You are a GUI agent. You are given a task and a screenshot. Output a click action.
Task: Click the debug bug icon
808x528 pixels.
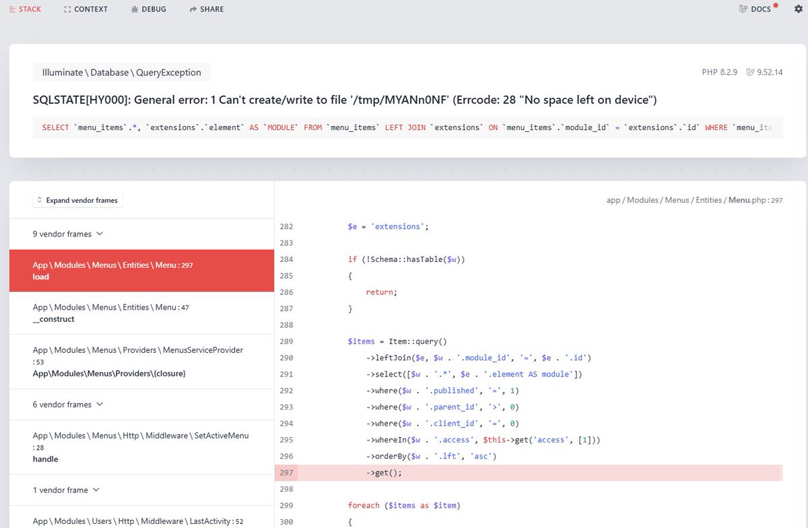[x=135, y=9]
